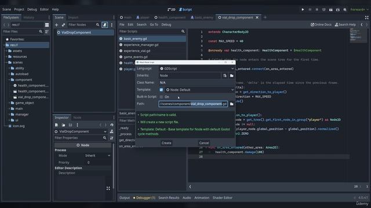Select basic_enemy.gd in the scripts list
Viewport: 371px width, 208px height.
tap(152, 39)
